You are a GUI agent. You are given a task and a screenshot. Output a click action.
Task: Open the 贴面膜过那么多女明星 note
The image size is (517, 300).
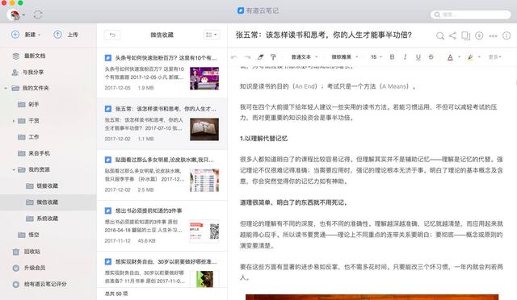pyautogui.click(x=162, y=175)
